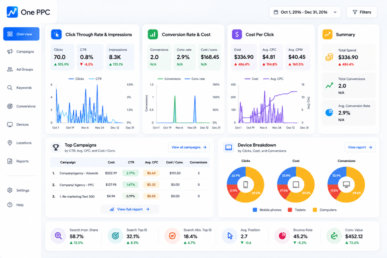
Task: Toggle the Conv. rate legend entry
Action: pos(195,79)
